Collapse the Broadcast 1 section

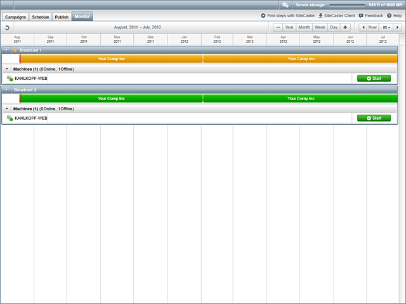pyautogui.click(x=6, y=49)
